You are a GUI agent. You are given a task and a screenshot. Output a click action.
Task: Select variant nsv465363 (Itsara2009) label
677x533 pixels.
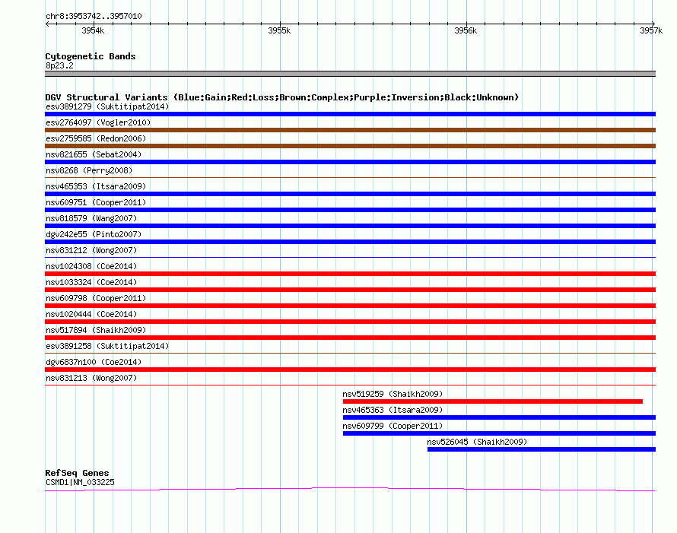coord(393,410)
